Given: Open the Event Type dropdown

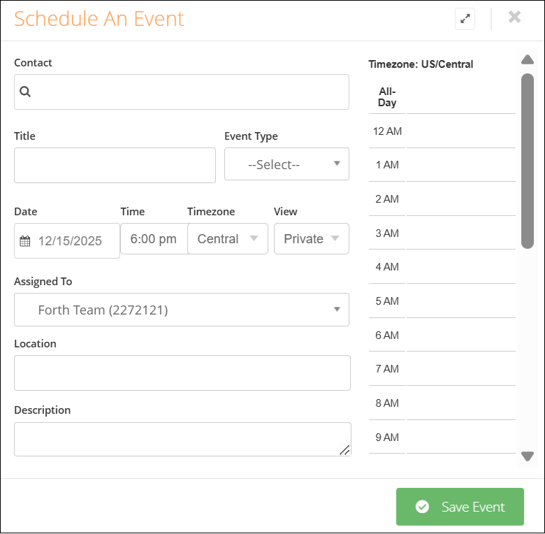Looking at the screenshot, I should pos(286,164).
